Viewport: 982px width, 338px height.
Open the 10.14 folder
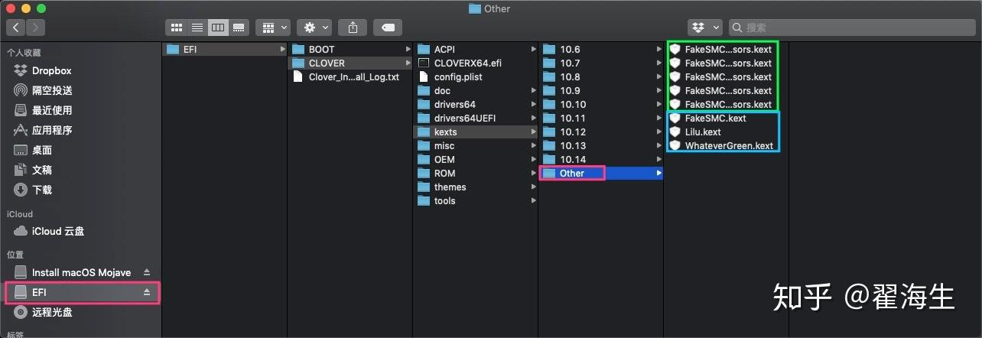(600, 160)
